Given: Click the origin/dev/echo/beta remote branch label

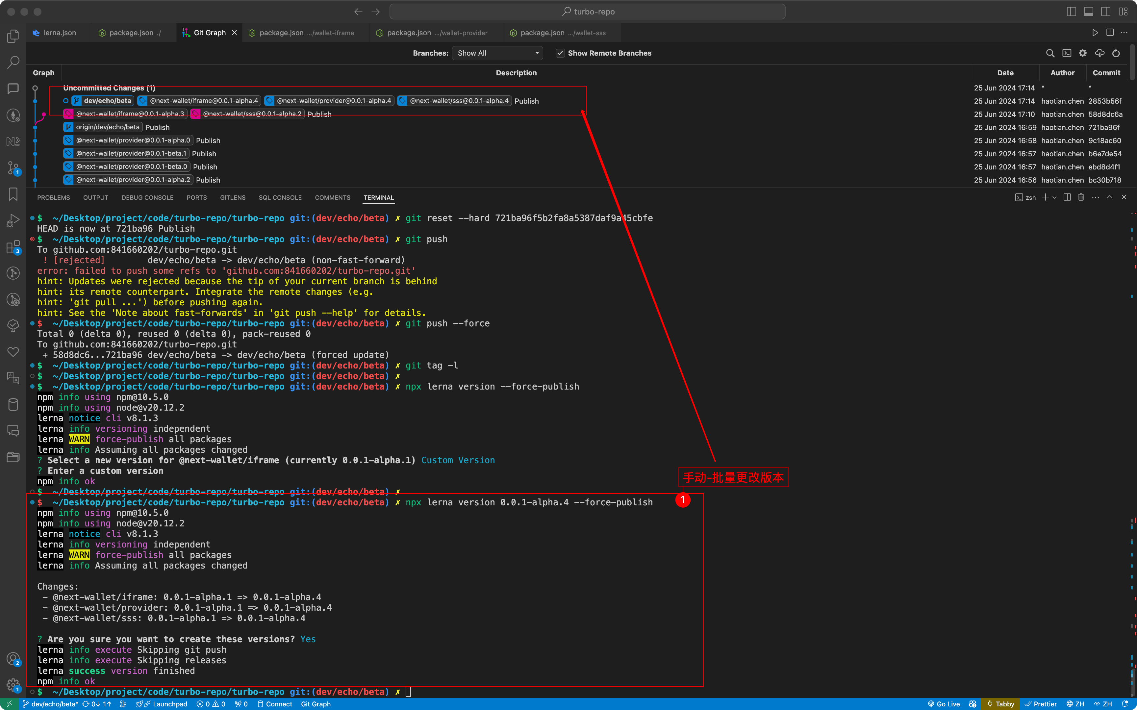Looking at the screenshot, I should point(103,127).
